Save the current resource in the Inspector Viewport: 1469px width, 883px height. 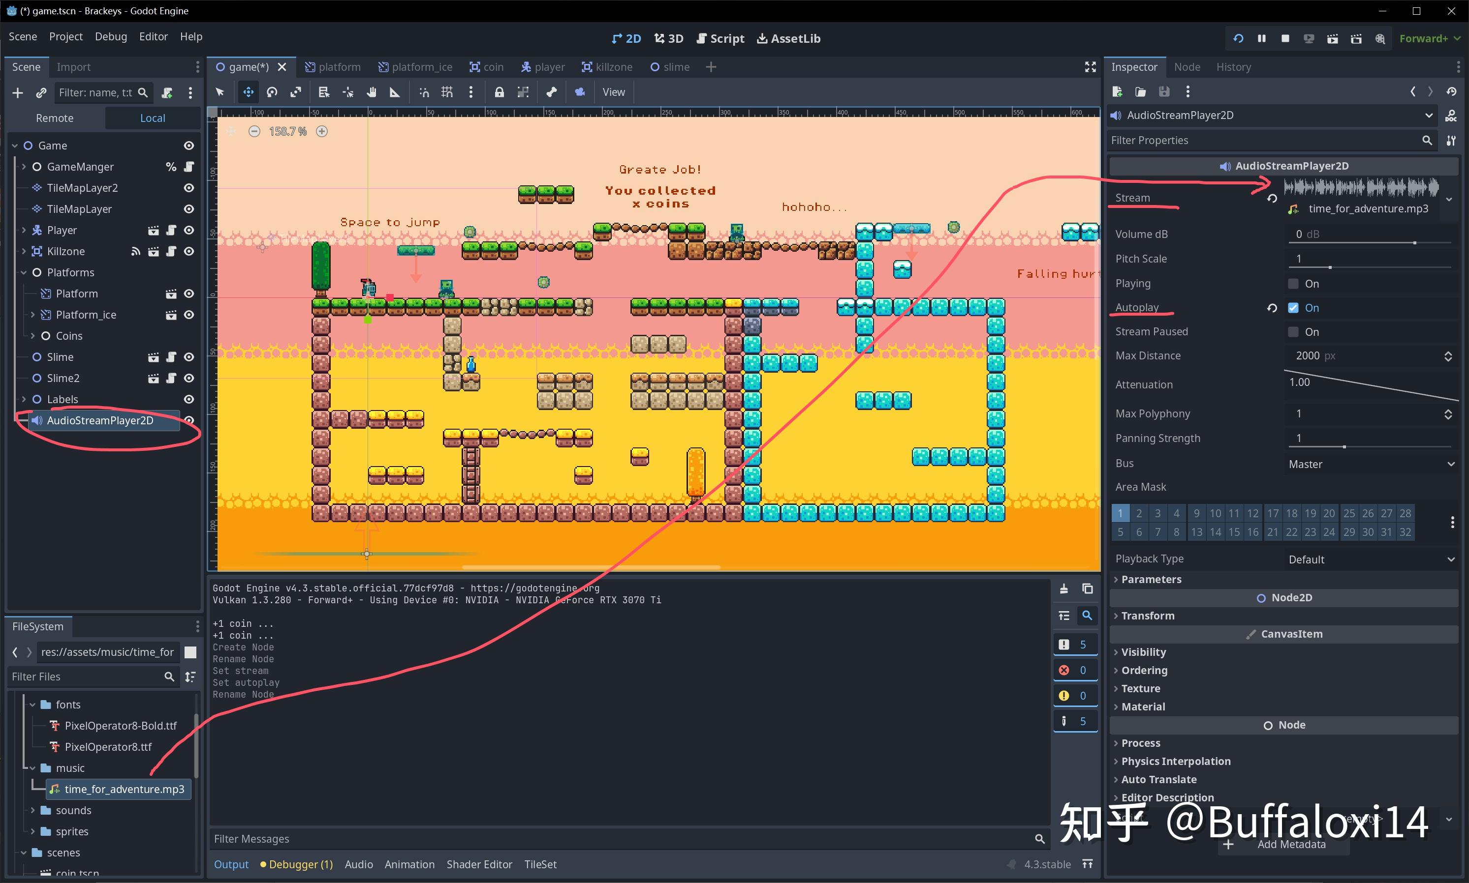(1165, 91)
